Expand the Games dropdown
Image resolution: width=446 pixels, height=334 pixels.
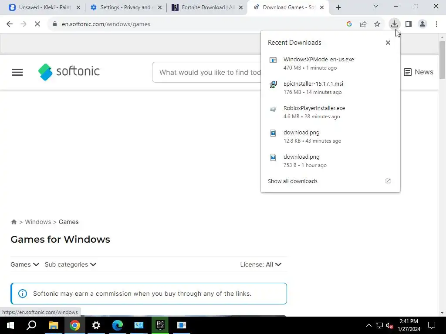coord(25,264)
